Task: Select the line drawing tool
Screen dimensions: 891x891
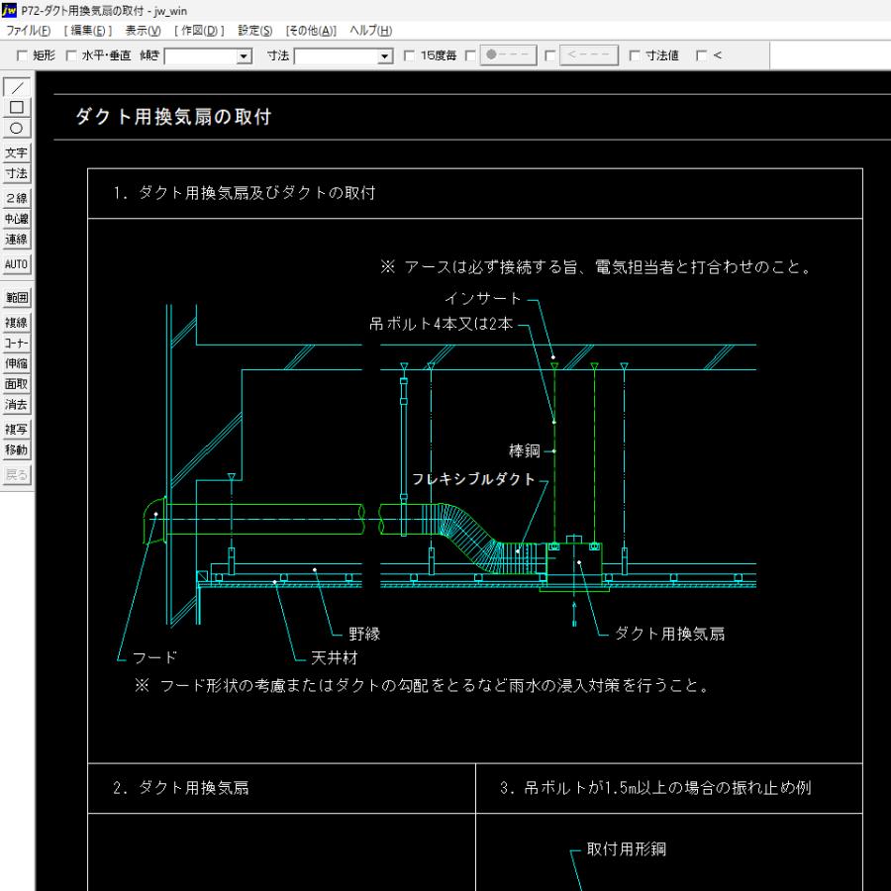Action: coord(17,87)
